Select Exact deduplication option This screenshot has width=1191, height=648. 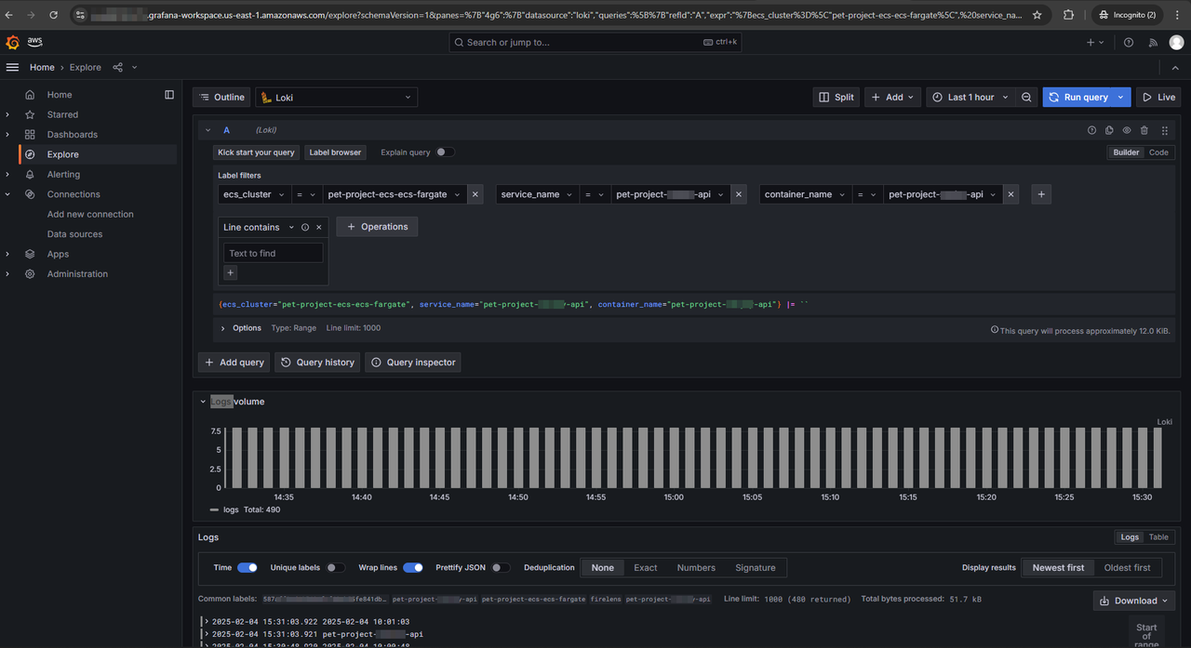point(646,567)
